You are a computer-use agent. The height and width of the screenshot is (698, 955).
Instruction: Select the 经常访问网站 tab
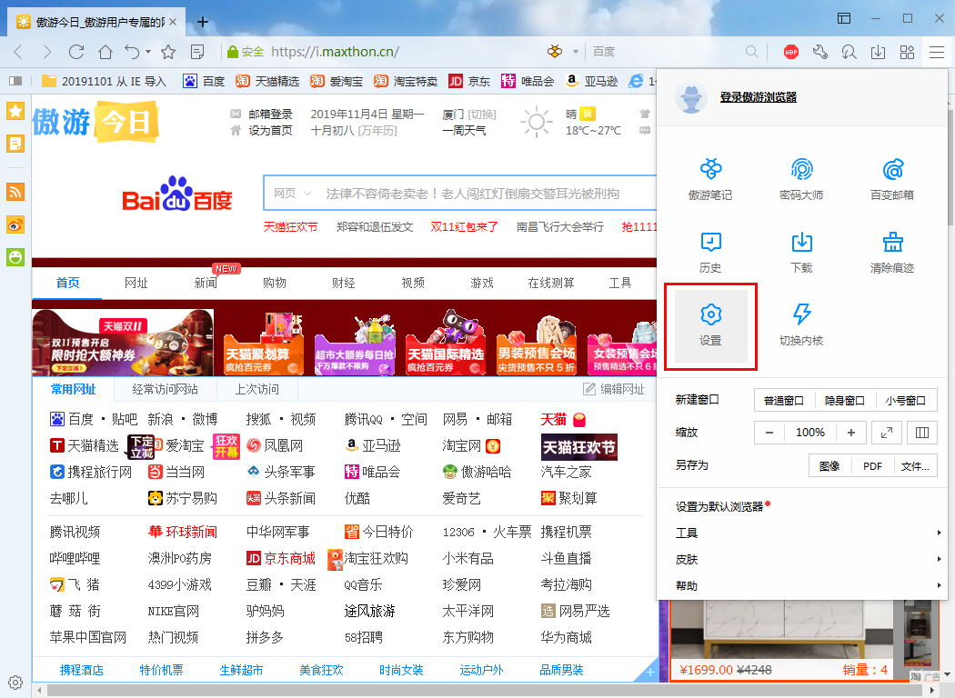pos(164,389)
